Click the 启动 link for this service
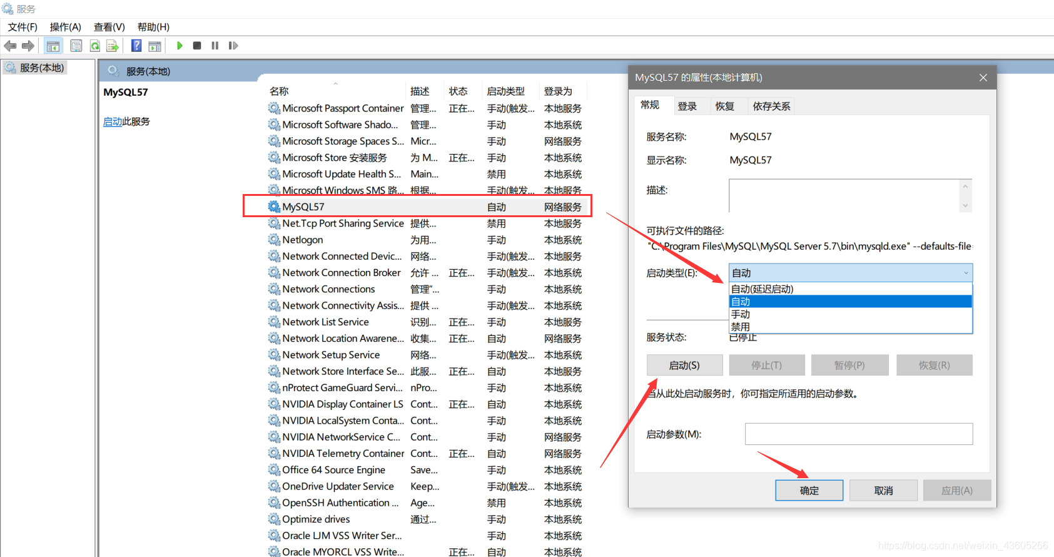 point(113,121)
